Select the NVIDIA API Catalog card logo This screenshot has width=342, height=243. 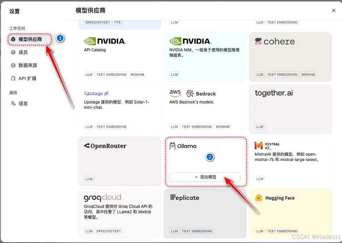coord(105,41)
